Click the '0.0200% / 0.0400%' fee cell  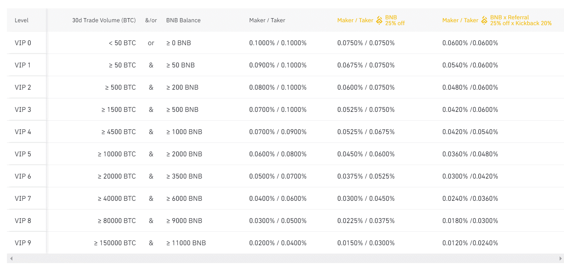(278, 243)
